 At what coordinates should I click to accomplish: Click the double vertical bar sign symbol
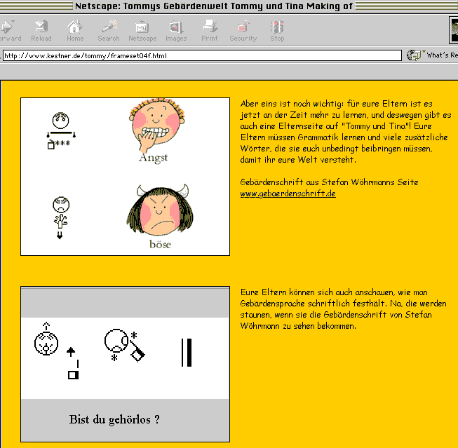[x=187, y=353]
